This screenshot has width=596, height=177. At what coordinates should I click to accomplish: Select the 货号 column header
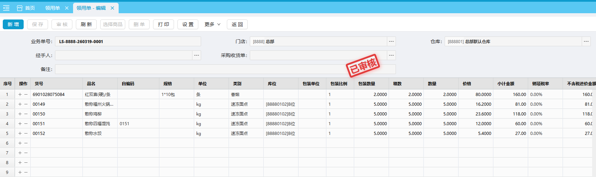[x=39, y=84]
